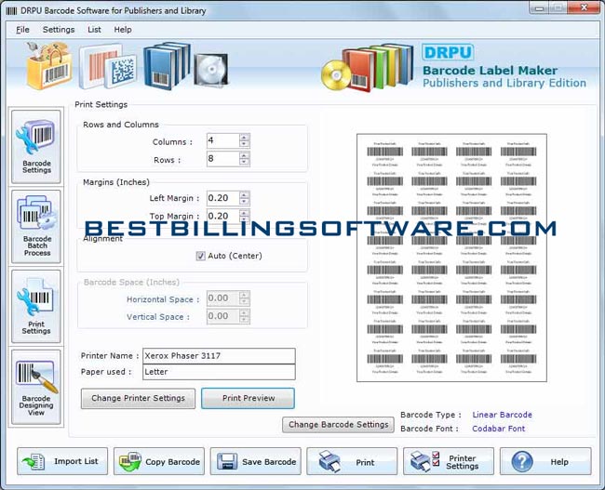This screenshot has height=490, width=605.
Task: Click the CD case icon in the banner
Action: tap(211, 70)
